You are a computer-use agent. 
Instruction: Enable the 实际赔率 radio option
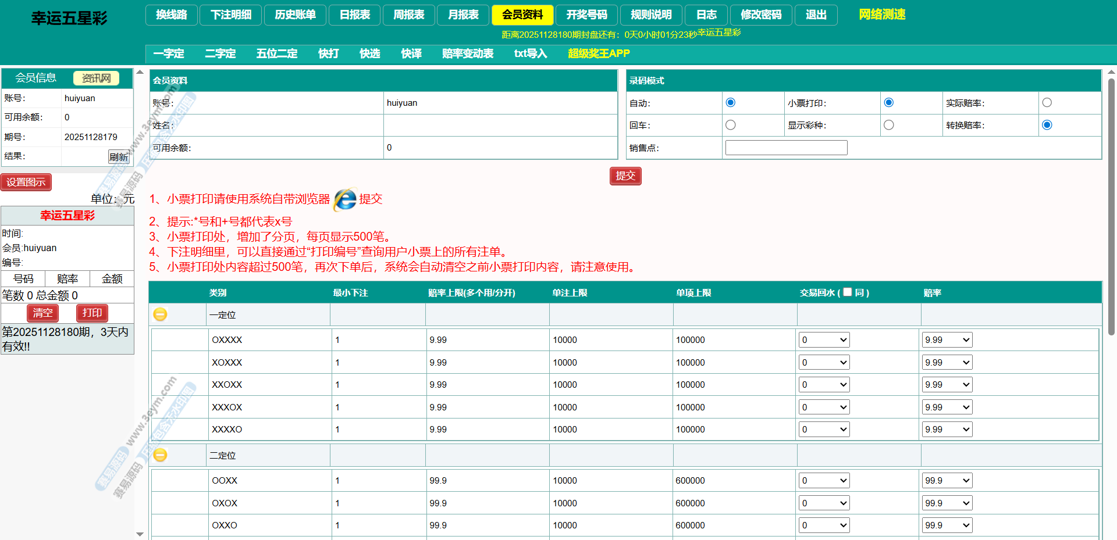1047,103
